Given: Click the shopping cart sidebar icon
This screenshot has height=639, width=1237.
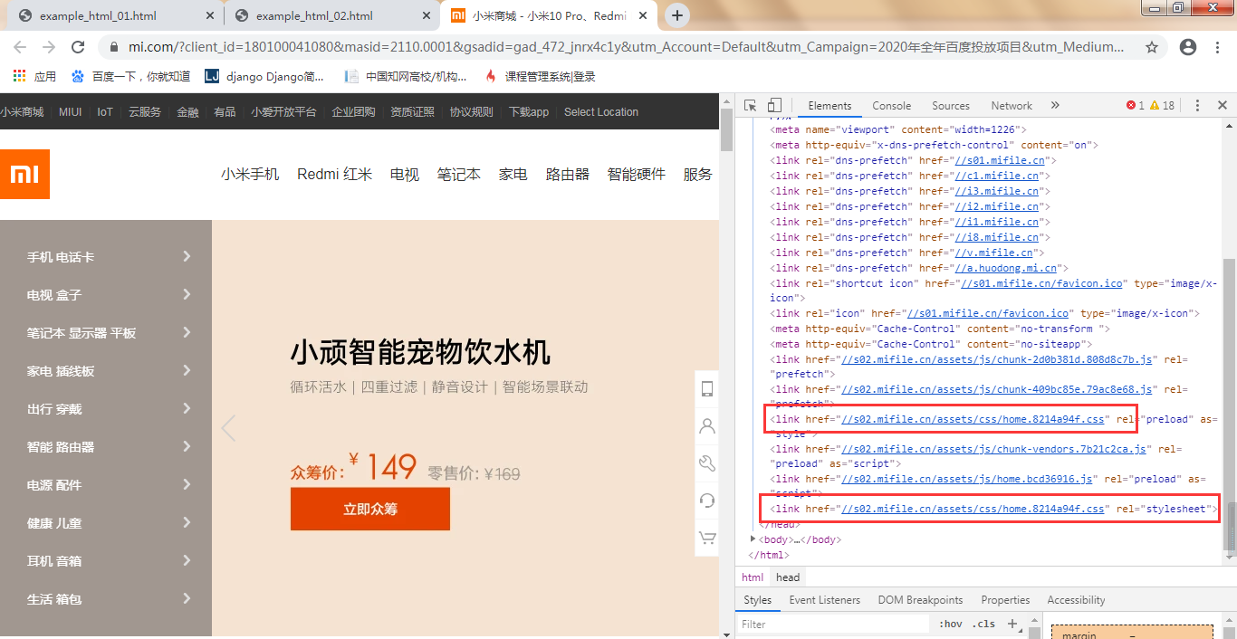Looking at the screenshot, I should 707,538.
